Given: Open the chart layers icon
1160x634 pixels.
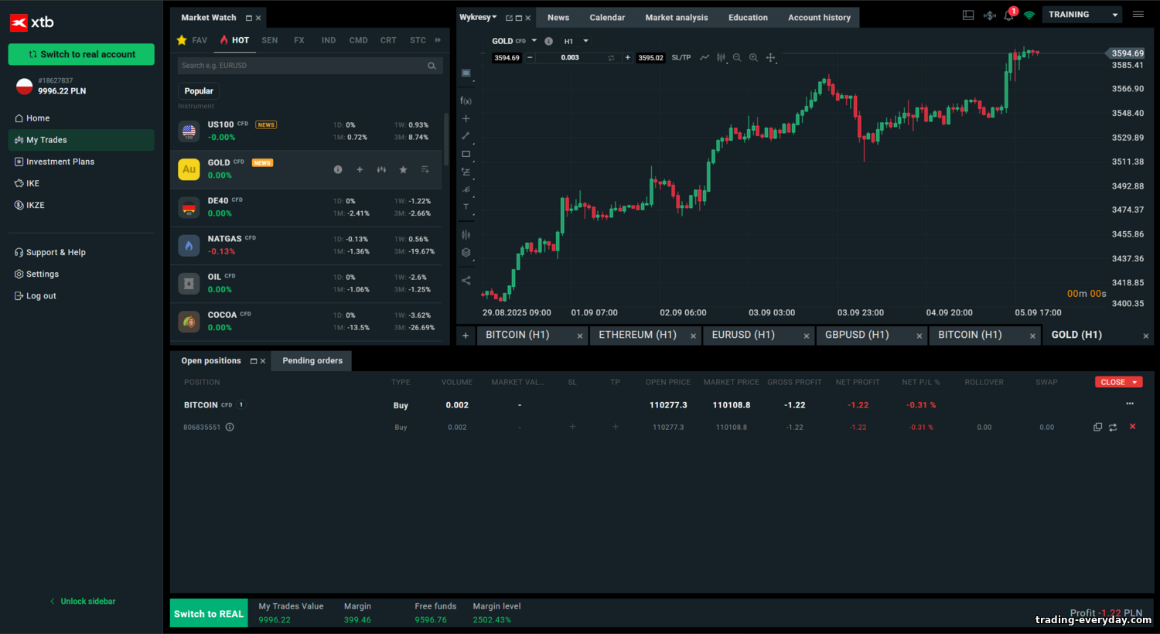Looking at the screenshot, I should tap(466, 253).
